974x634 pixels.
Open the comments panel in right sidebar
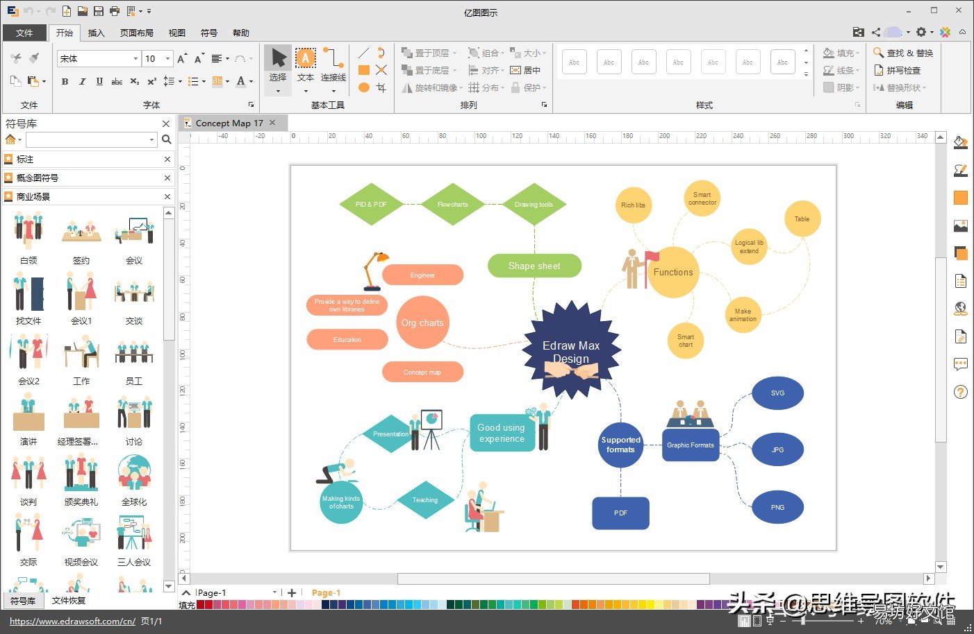pos(961,364)
